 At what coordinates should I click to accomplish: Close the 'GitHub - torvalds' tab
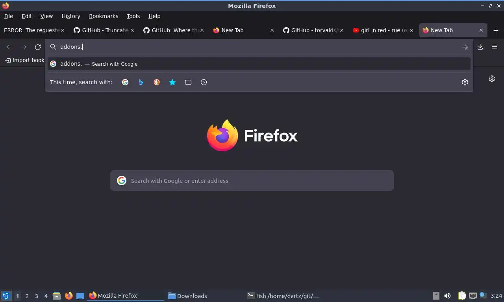(342, 30)
